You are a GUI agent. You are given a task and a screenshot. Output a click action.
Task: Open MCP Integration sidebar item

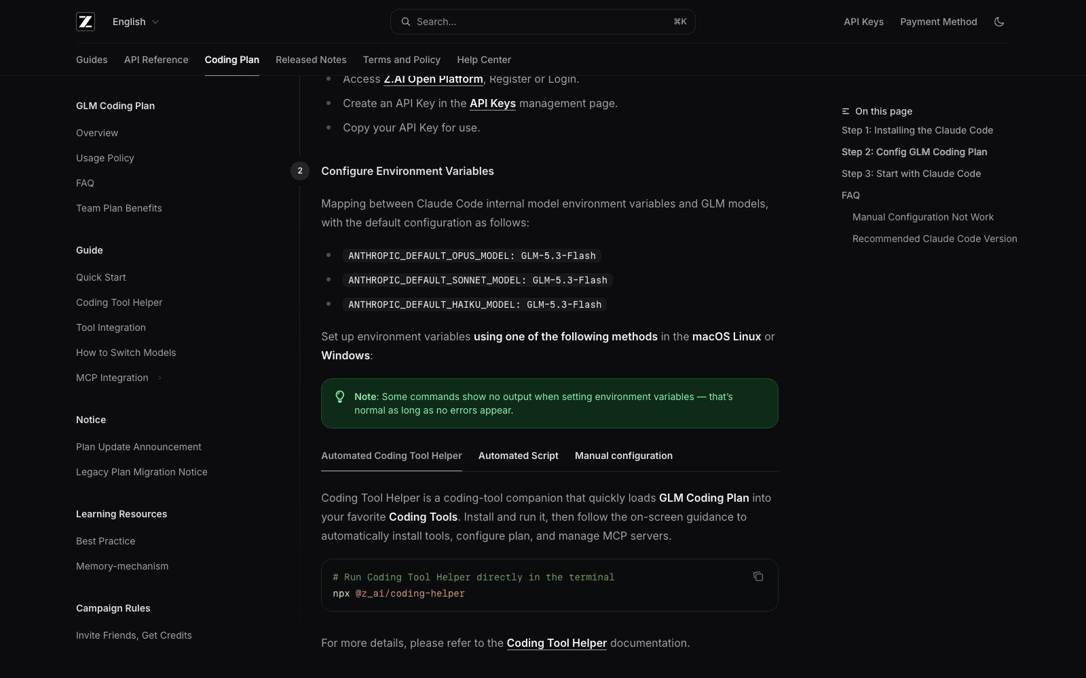[x=112, y=378]
